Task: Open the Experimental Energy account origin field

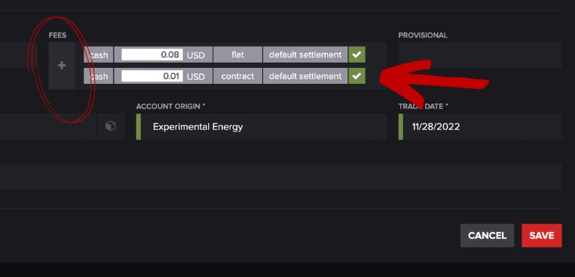Action: (x=261, y=126)
